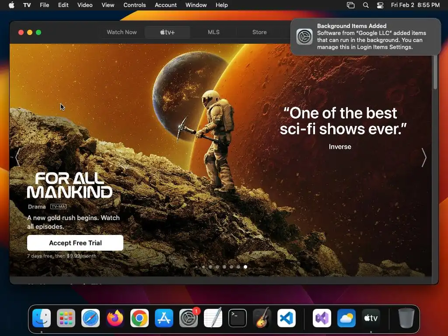Screen dimensions: 448x336
Task: Open the File menu
Action: (x=44, y=5)
